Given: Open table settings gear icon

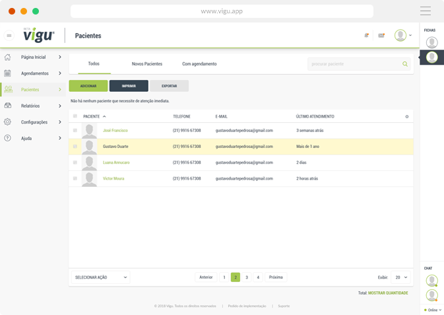Looking at the screenshot, I should point(406,117).
